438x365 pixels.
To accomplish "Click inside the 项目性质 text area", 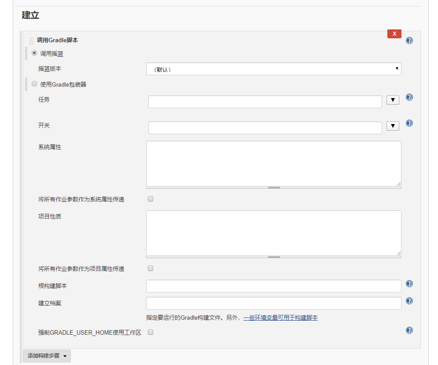I will click(x=273, y=233).
